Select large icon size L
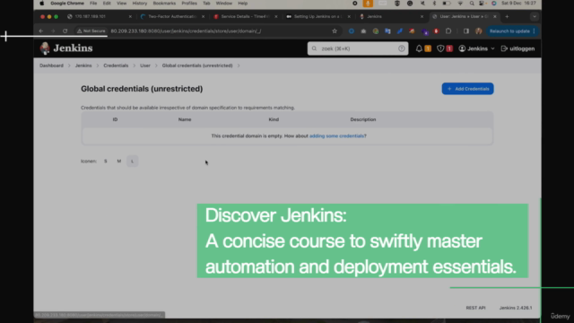Image resolution: width=574 pixels, height=323 pixels. 133,161
